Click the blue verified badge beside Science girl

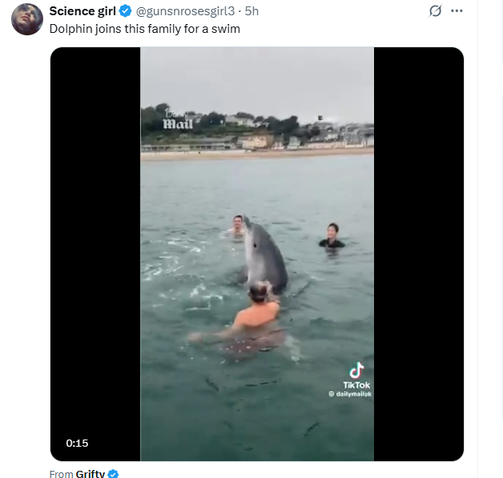click(125, 11)
